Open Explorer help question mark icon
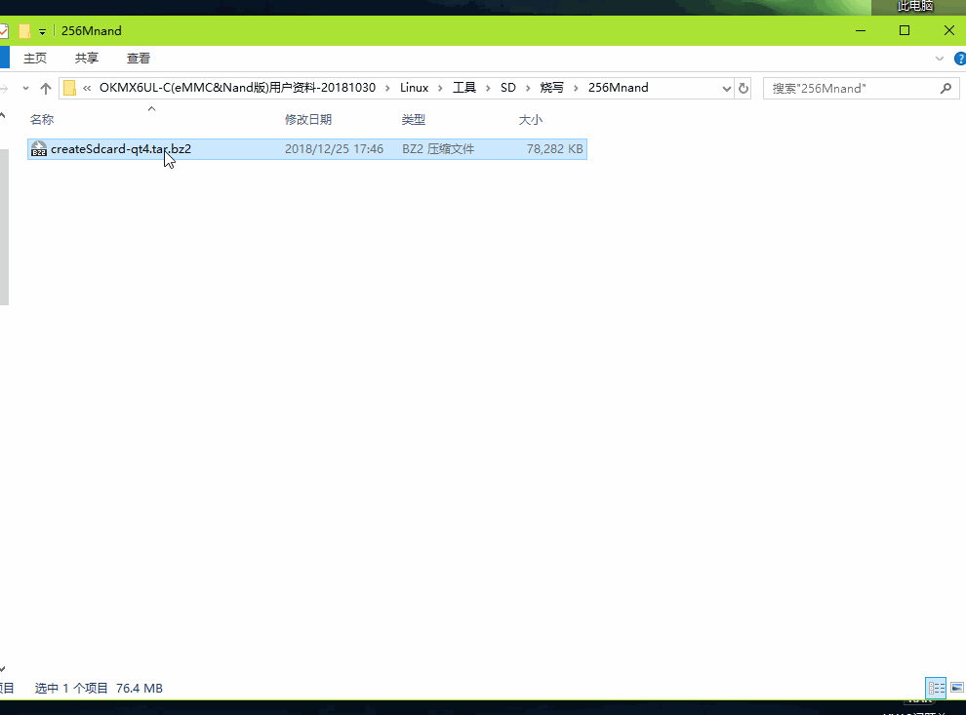The width and height of the screenshot is (966, 715). 959,60
